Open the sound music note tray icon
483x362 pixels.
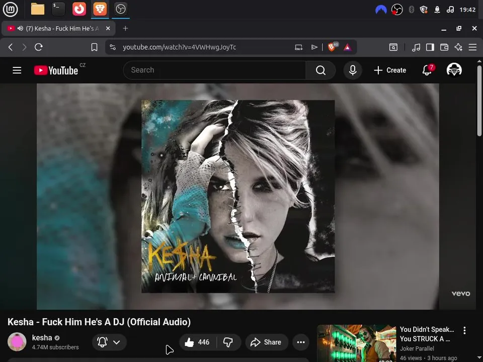tap(450, 10)
